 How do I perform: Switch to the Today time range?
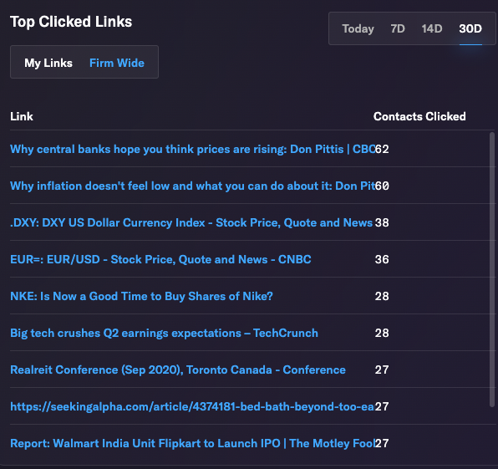358,28
